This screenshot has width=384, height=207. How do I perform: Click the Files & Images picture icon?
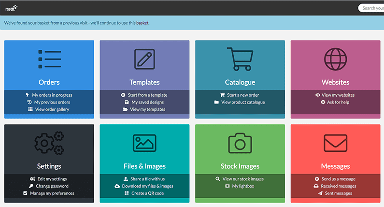144,143
